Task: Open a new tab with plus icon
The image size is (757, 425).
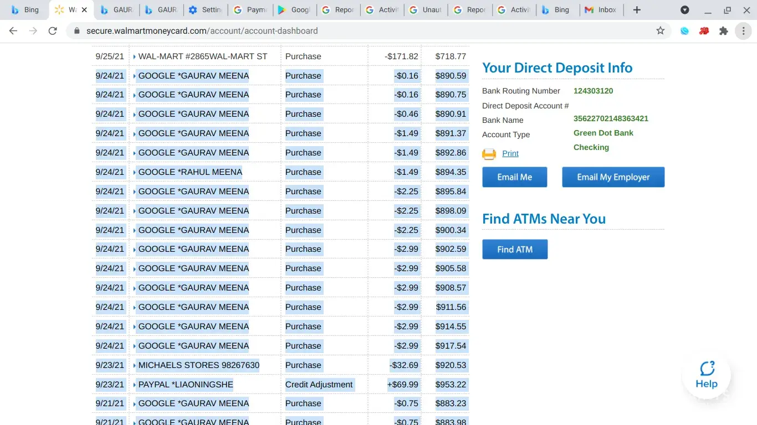Action: click(637, 10)
